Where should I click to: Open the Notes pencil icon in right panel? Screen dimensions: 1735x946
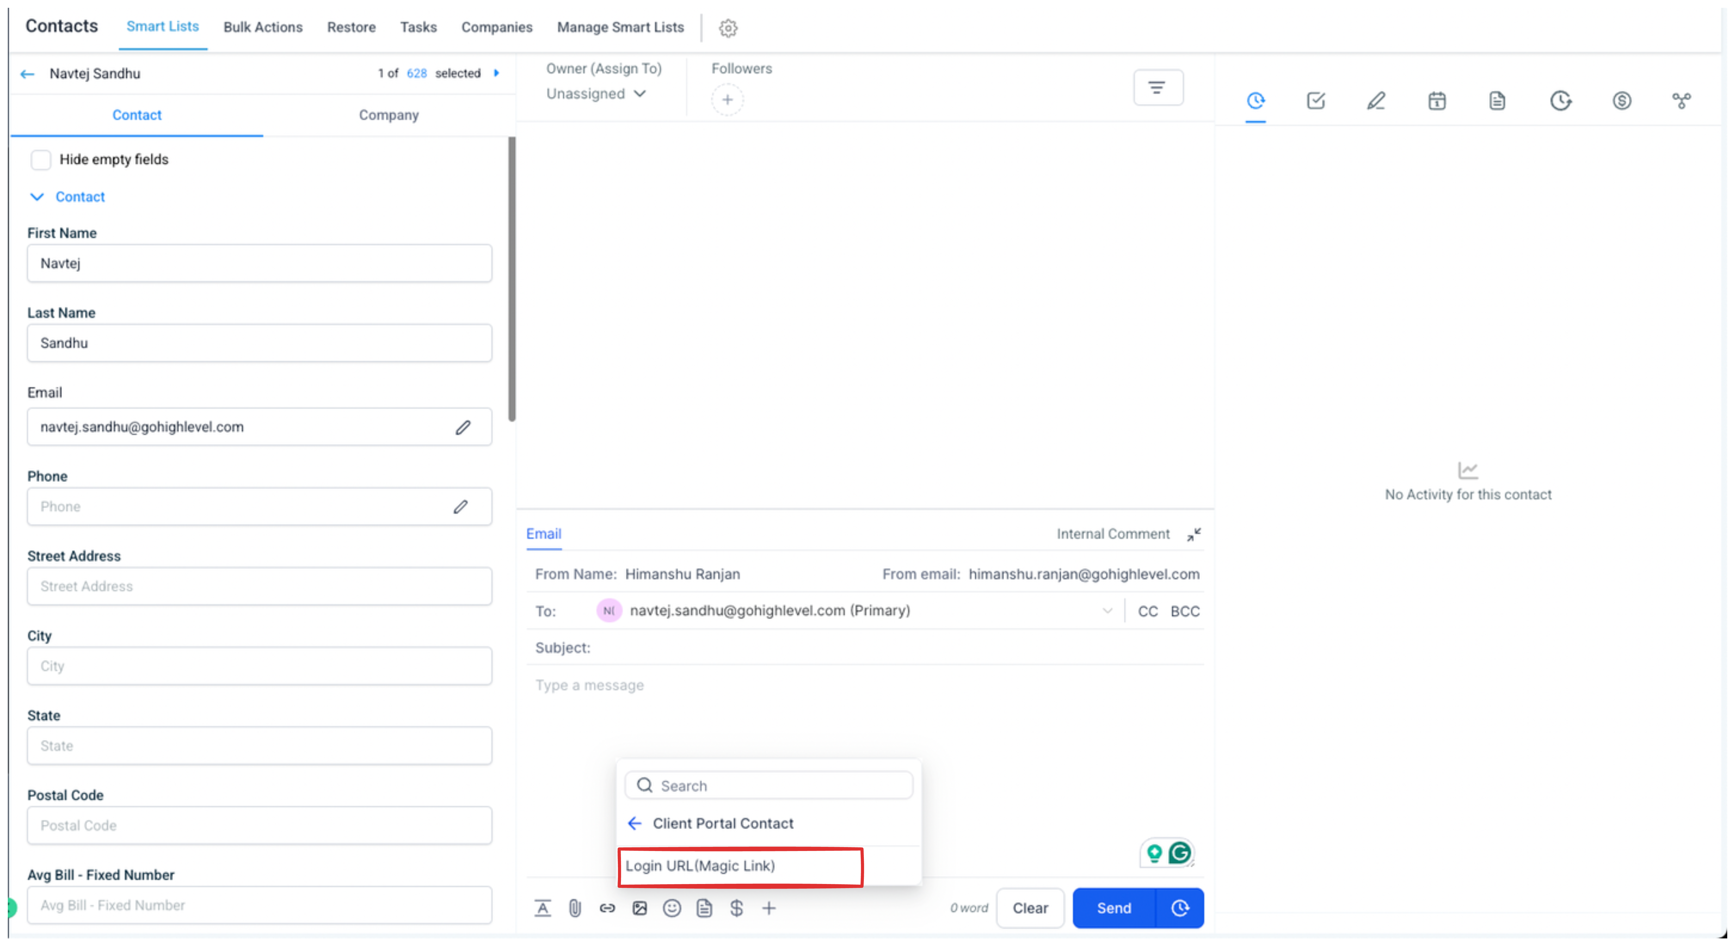click(1376, 101)
